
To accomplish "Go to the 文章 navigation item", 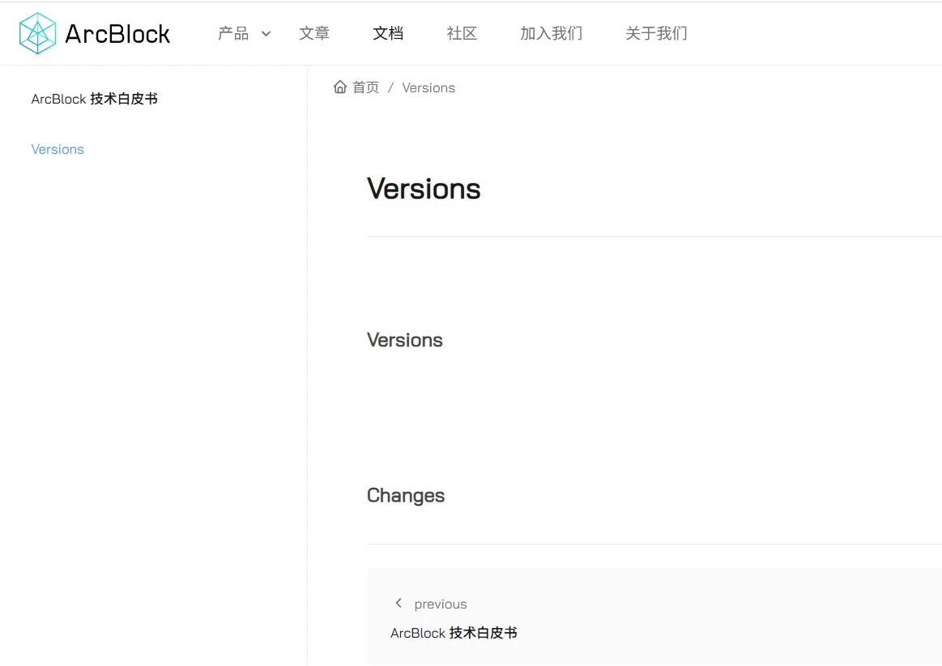I will click(314, 33).
